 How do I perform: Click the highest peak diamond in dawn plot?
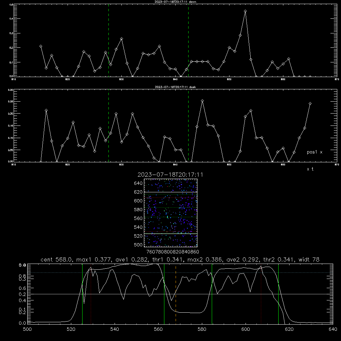[245, 11]
